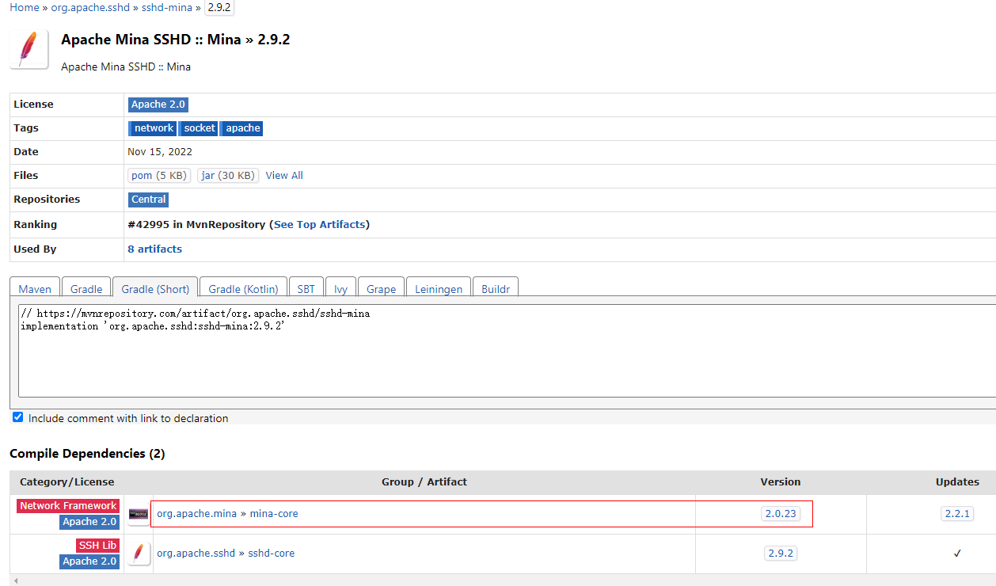Switch to the SBT tab
Screen dimensions: 996x586
[x=306, y=289]
